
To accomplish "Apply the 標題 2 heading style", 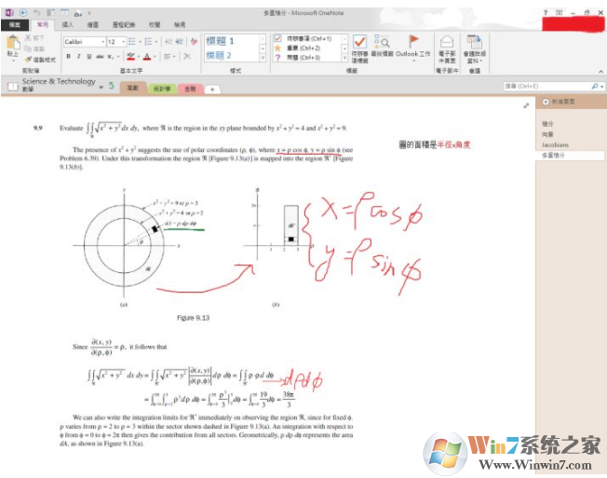I will tap(219, 55).
